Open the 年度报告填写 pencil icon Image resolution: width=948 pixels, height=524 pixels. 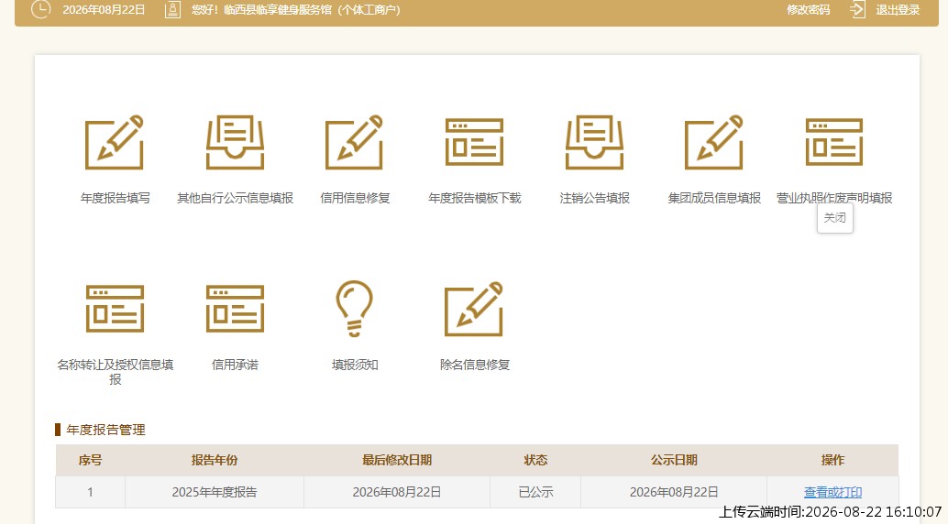click(x=115, y=143)
